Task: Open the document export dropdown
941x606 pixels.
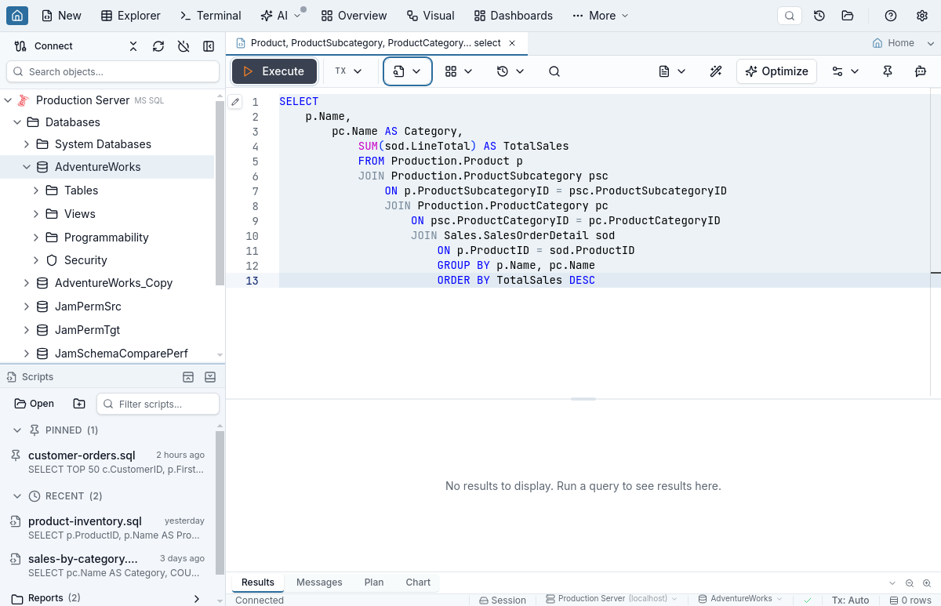Action: tap(672, 71)
